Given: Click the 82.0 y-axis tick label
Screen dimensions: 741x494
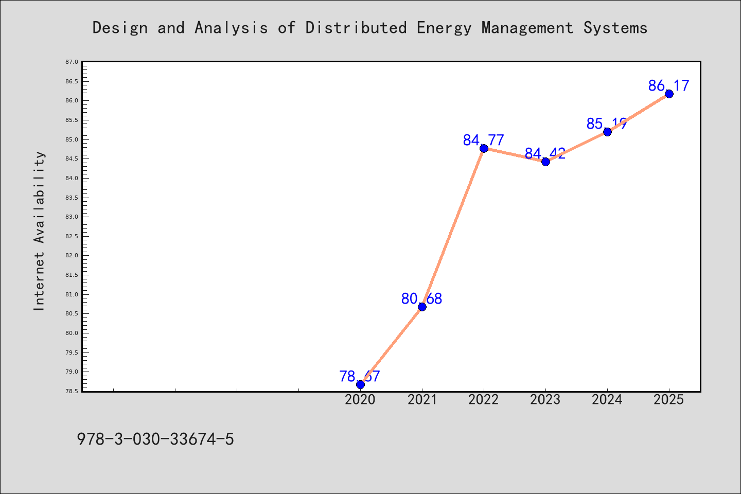Looking at the screenshot, I should click(72, 256).
